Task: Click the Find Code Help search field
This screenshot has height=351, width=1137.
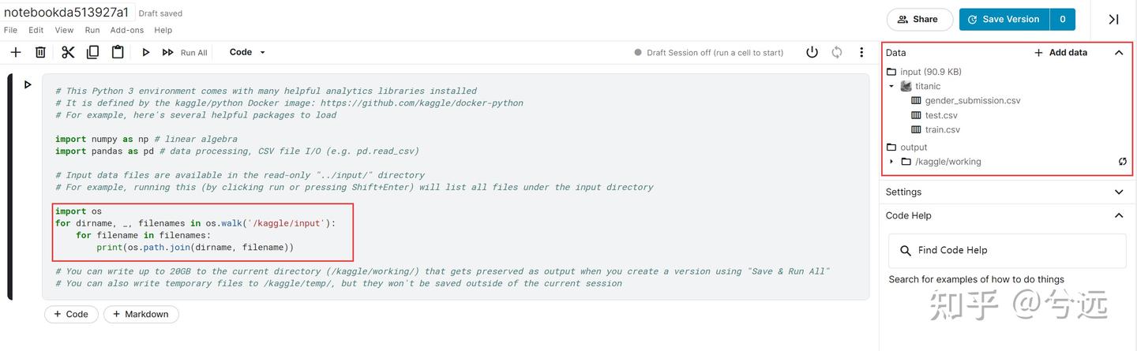Action: (x=1007, y=250)
